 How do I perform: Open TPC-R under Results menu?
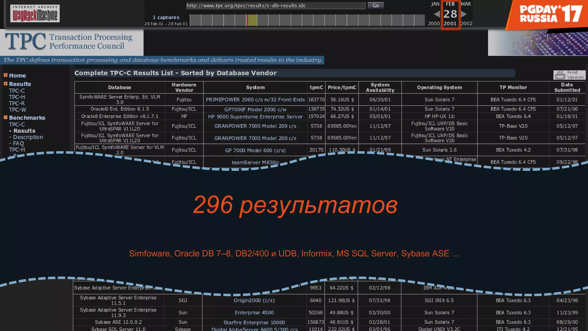pyautogui.click(x=17, y=103)
